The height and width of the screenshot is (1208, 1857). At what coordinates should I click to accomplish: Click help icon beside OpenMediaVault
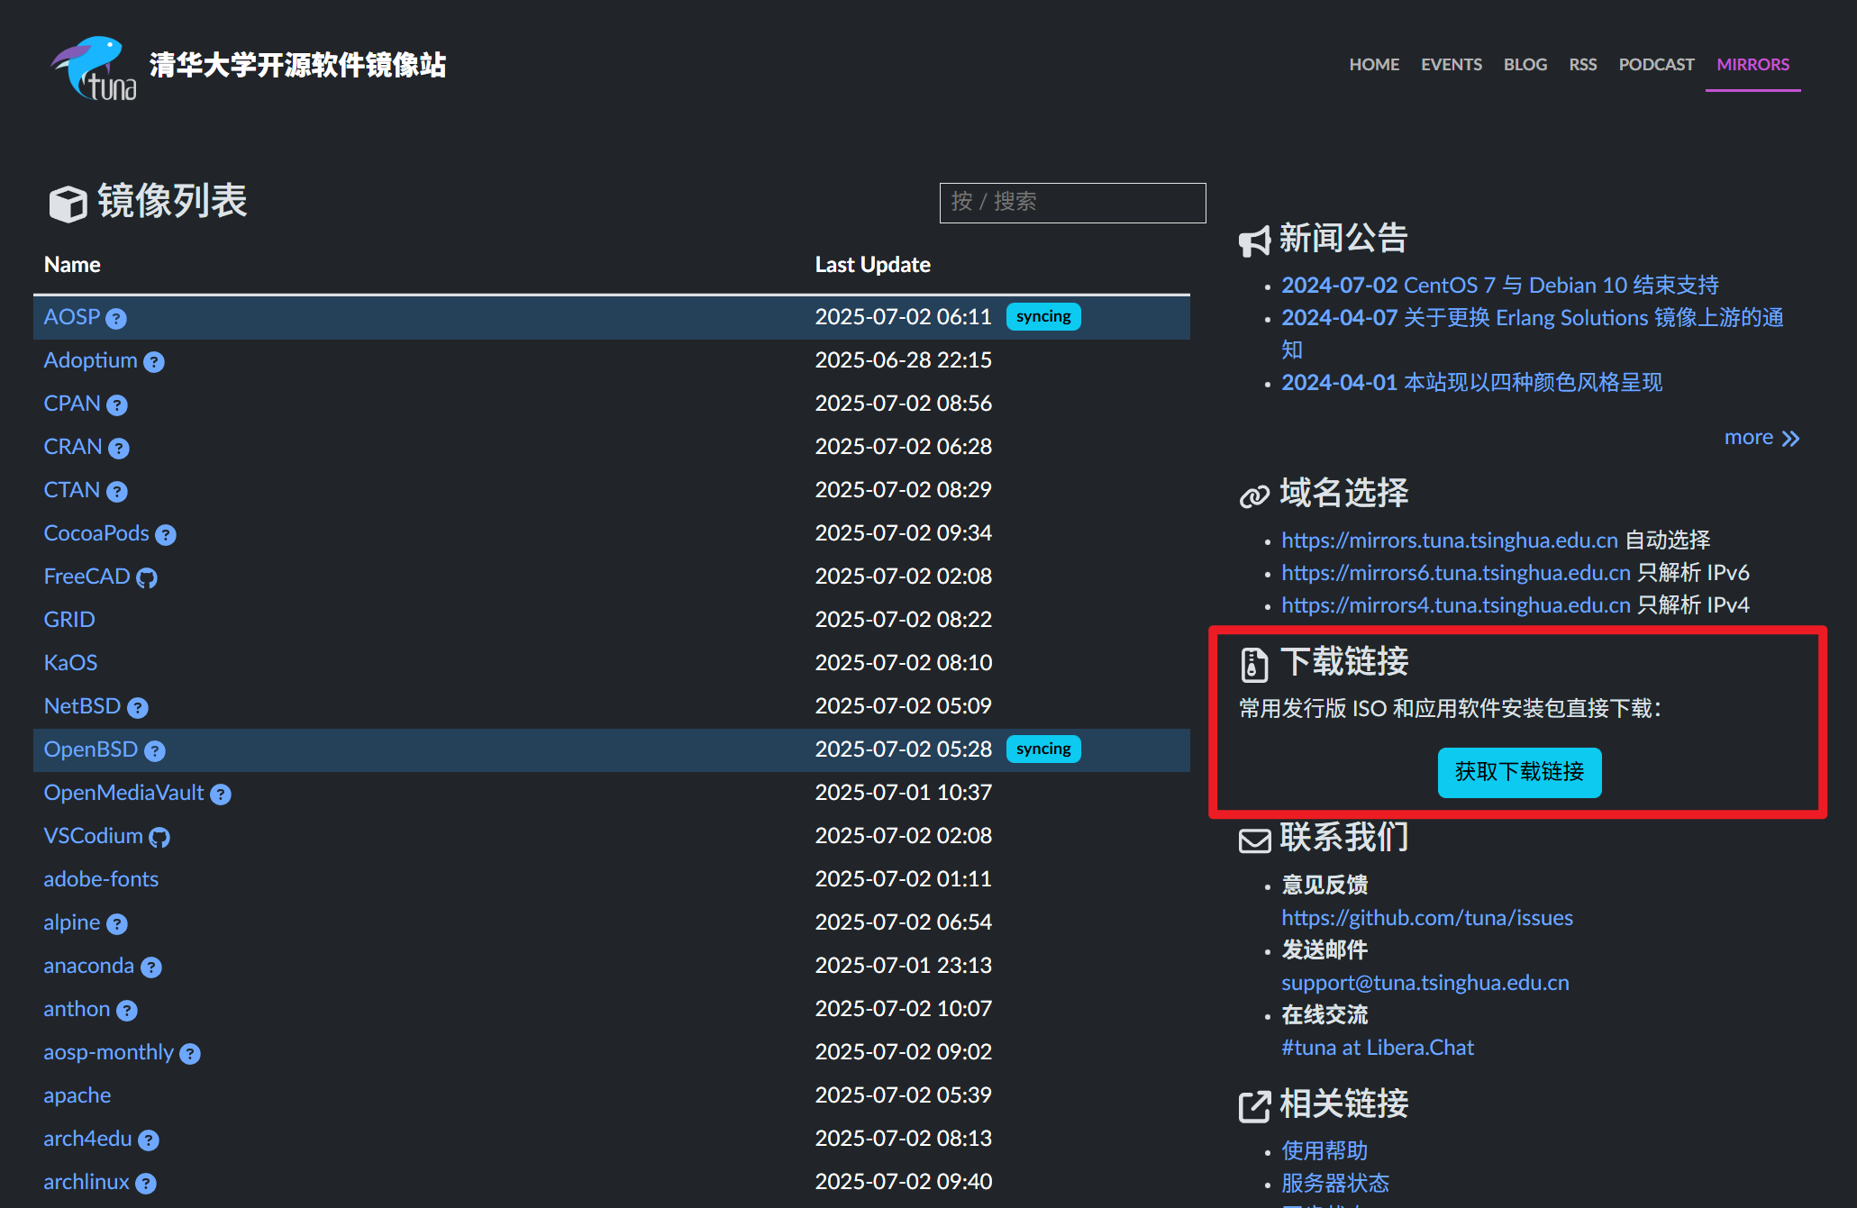coord(221,795)
